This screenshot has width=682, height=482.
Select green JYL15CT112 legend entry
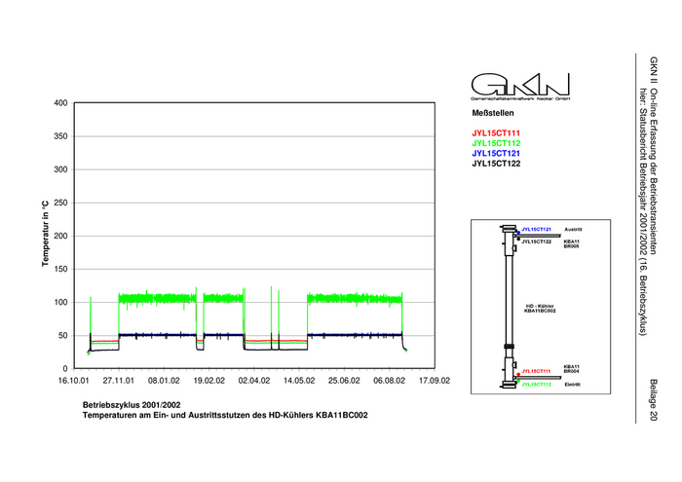click(496, 143)
